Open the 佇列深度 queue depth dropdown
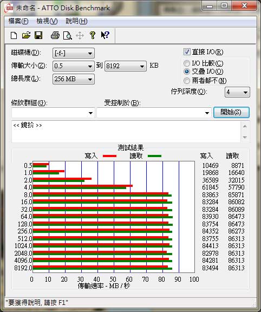Screen dimensions: 261x312 point(237,92)
